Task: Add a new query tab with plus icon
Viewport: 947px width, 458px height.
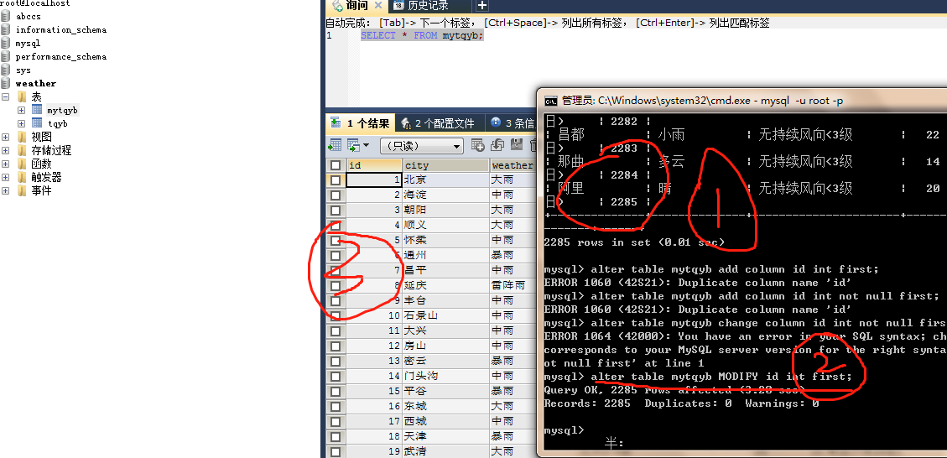Action: pyautogui.click(x=482, y=5)
